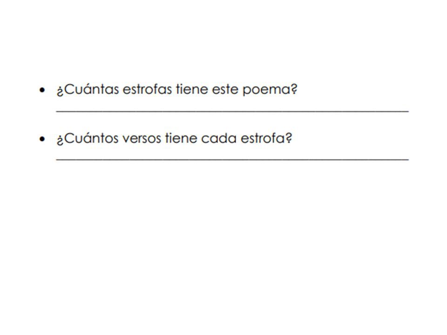Click the inverted question mark before 'Cuántos'

pyautogui.click(x=60, y=140)
